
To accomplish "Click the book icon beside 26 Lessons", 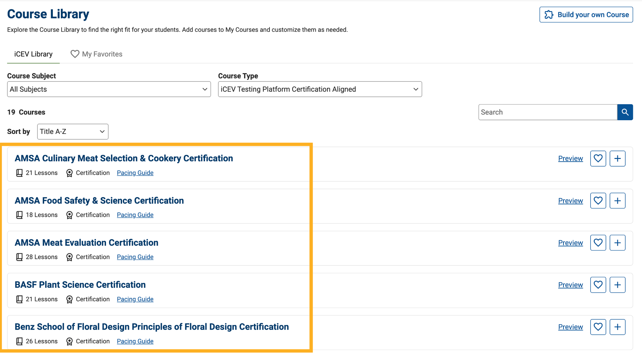I will (19, 341).
